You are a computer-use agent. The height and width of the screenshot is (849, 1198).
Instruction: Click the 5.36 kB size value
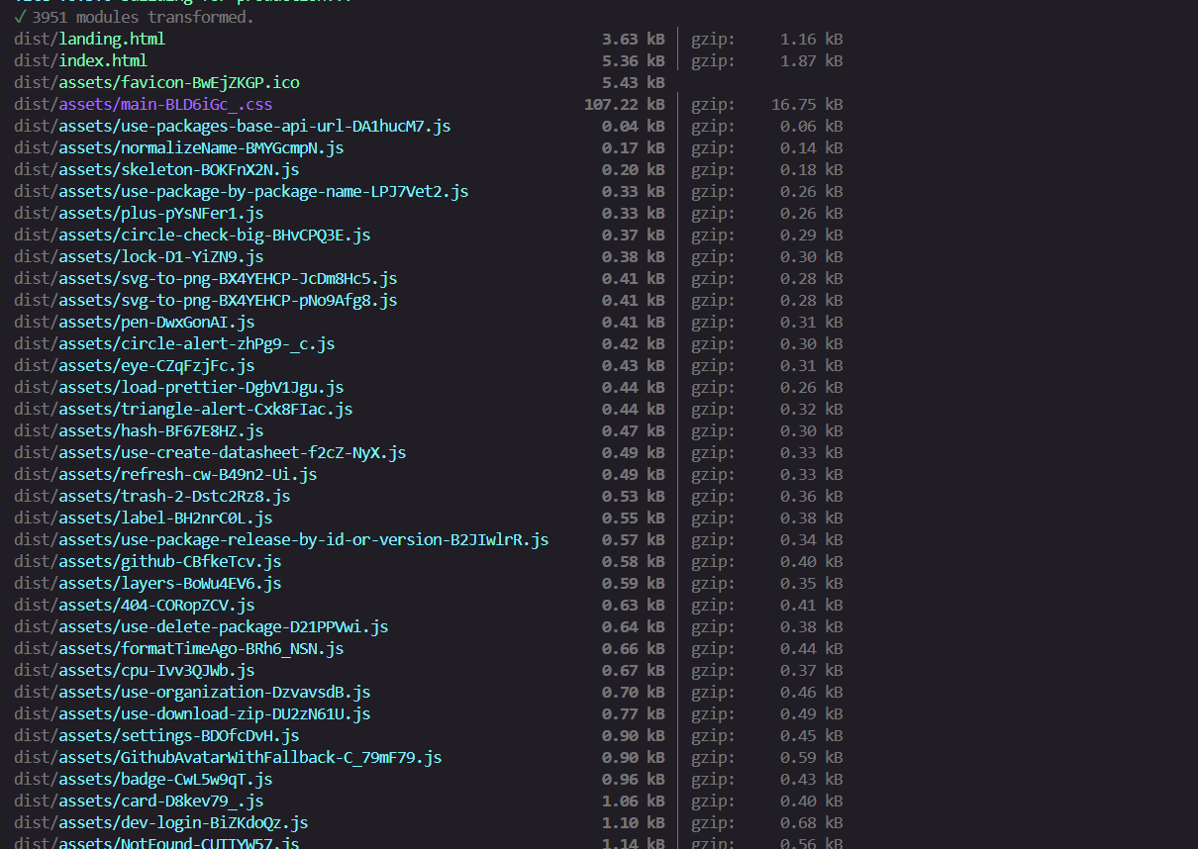pyautogui.click(x=634, y=60)
